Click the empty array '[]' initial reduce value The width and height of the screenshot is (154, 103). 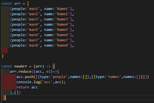[16, 93]
